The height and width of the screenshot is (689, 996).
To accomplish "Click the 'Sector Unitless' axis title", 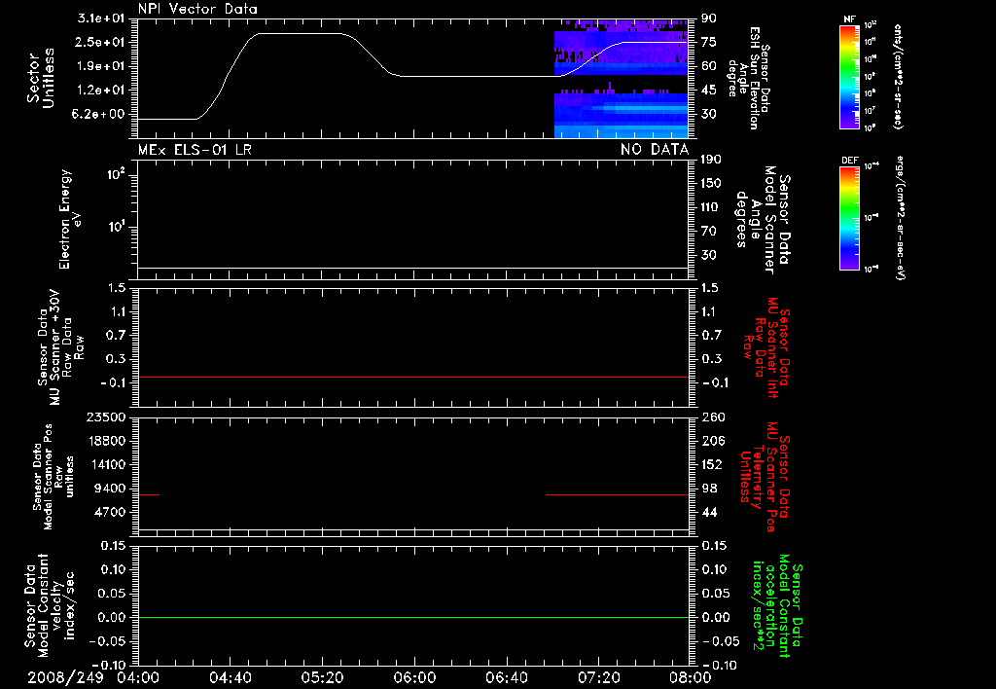I will (x=41, y=78).
